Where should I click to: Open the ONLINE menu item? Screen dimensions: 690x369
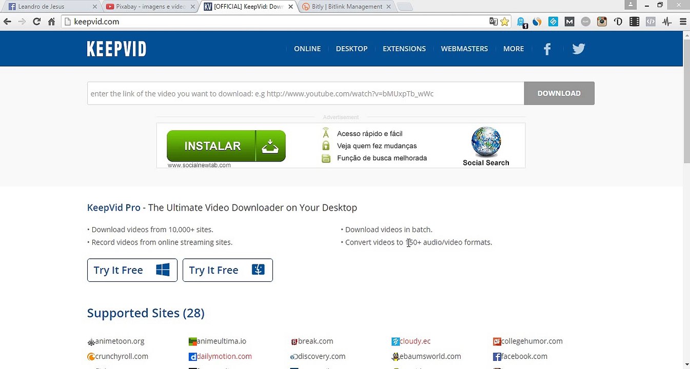[x=307, y=49]
